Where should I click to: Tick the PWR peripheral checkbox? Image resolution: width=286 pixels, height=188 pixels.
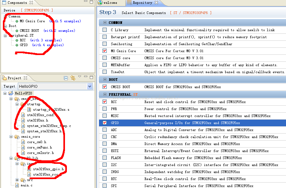coord(105,109)
